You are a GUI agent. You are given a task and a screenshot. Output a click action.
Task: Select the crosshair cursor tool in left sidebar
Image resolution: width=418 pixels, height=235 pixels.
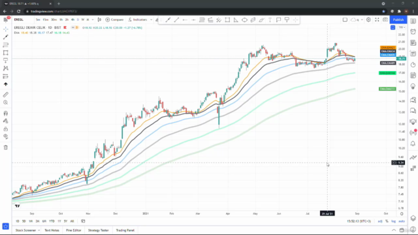[6, 29]
